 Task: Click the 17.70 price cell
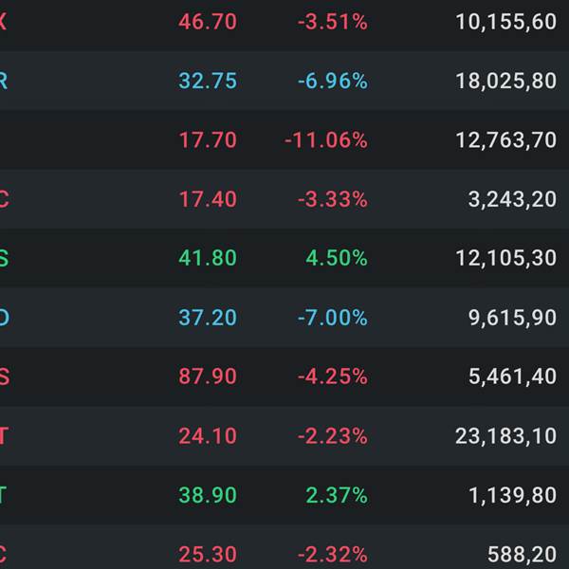pyautogui.click(x=208, y=140)
